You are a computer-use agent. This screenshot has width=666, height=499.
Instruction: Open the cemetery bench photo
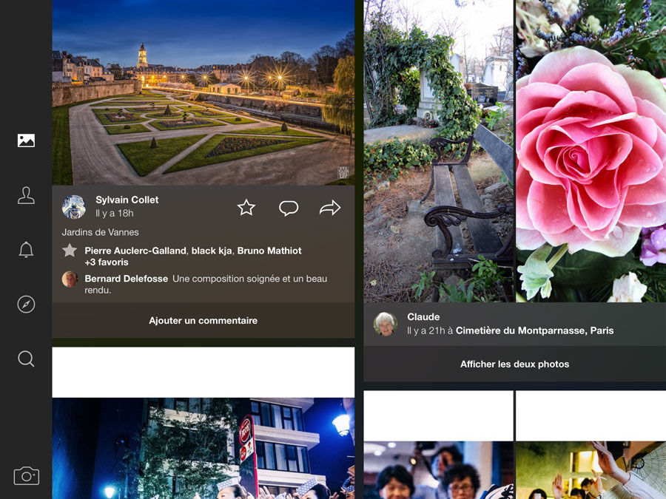point(438,151)
